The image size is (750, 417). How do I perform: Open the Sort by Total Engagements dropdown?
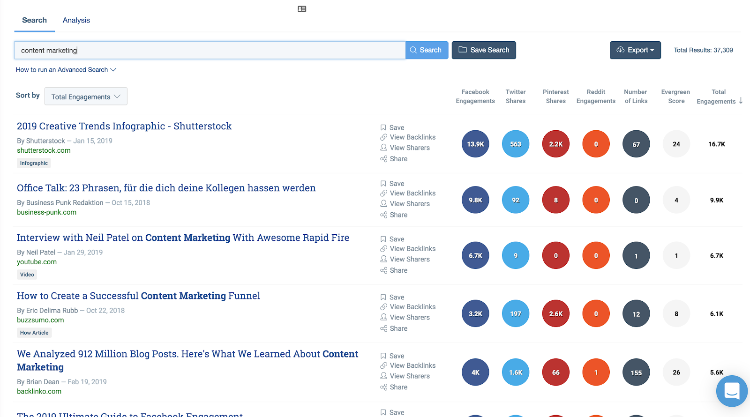coord(86,97)
